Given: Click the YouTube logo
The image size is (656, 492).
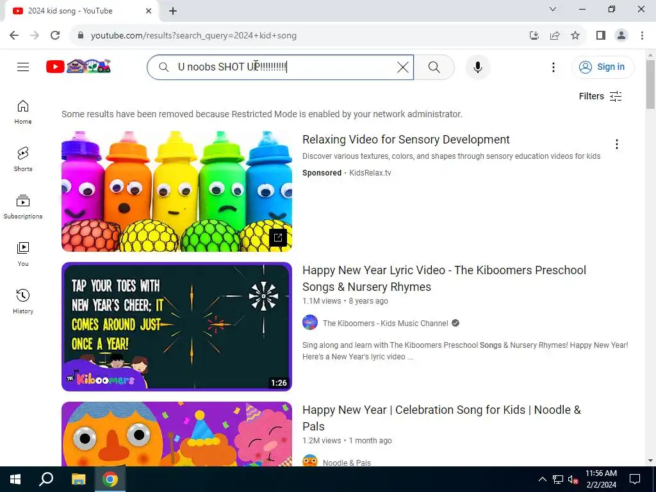Looking at the screenshot, I should point(78,66).
